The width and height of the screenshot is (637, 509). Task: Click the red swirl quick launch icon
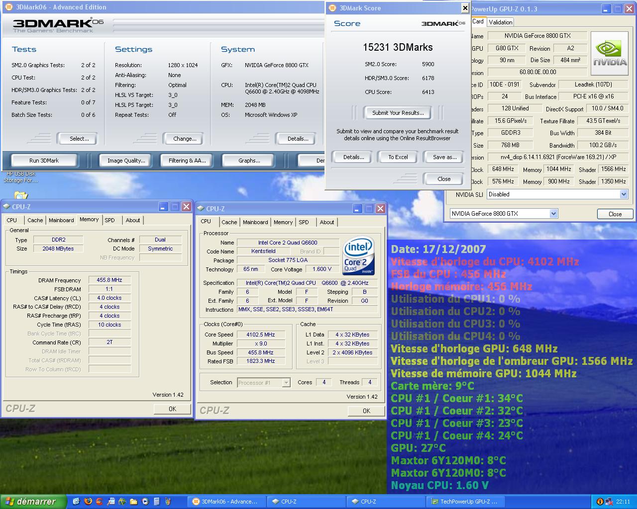(100, 502)
